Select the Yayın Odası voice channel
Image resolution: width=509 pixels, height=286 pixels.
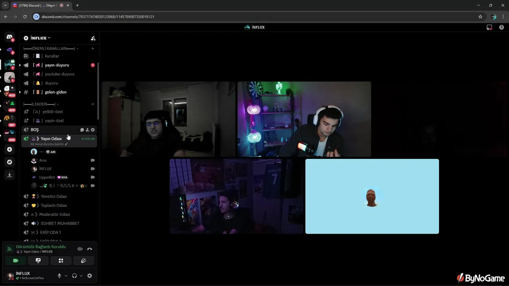pos(59,141)
